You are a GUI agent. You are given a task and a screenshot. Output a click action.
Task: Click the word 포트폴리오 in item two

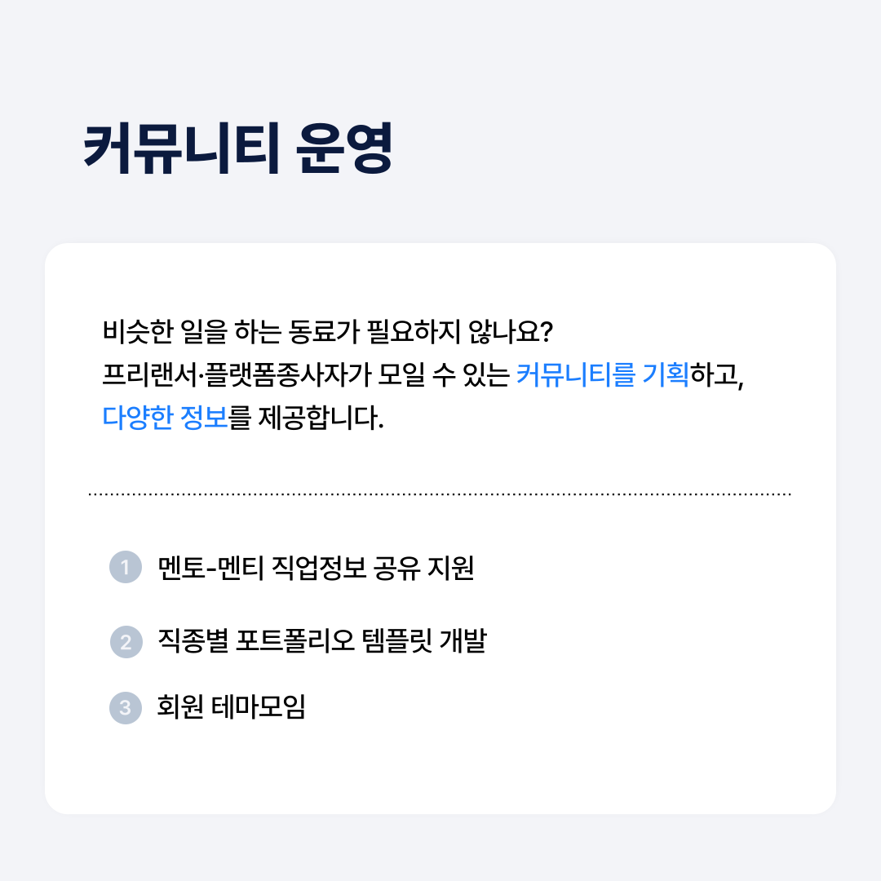[x=295, y=641]
